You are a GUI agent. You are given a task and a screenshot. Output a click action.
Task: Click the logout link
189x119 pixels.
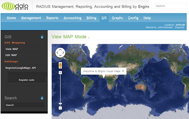pyautogui.click(x=180, y=27)
